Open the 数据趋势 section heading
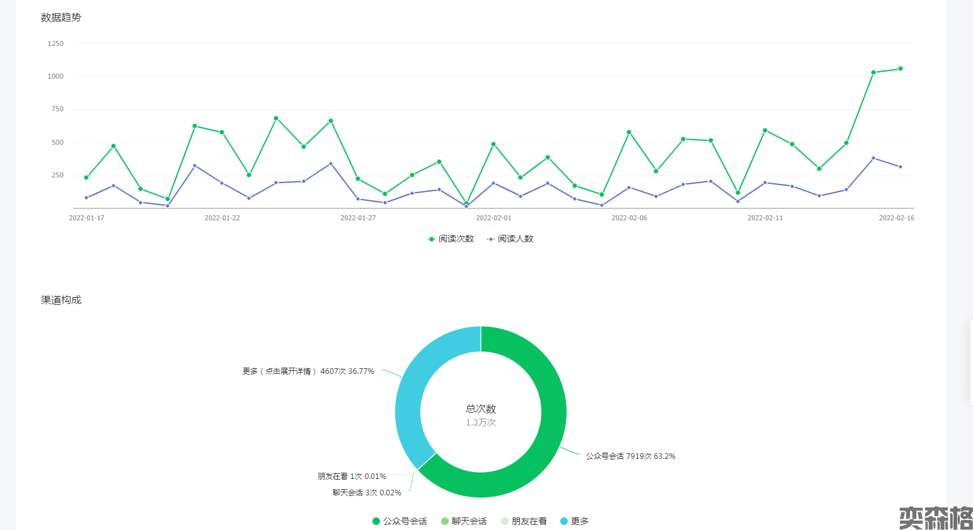Screen dimensions: 973x530 pyautogui.click(x=61, y=18)
